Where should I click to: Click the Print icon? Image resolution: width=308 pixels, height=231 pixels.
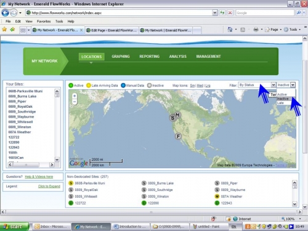coord(256,30)
